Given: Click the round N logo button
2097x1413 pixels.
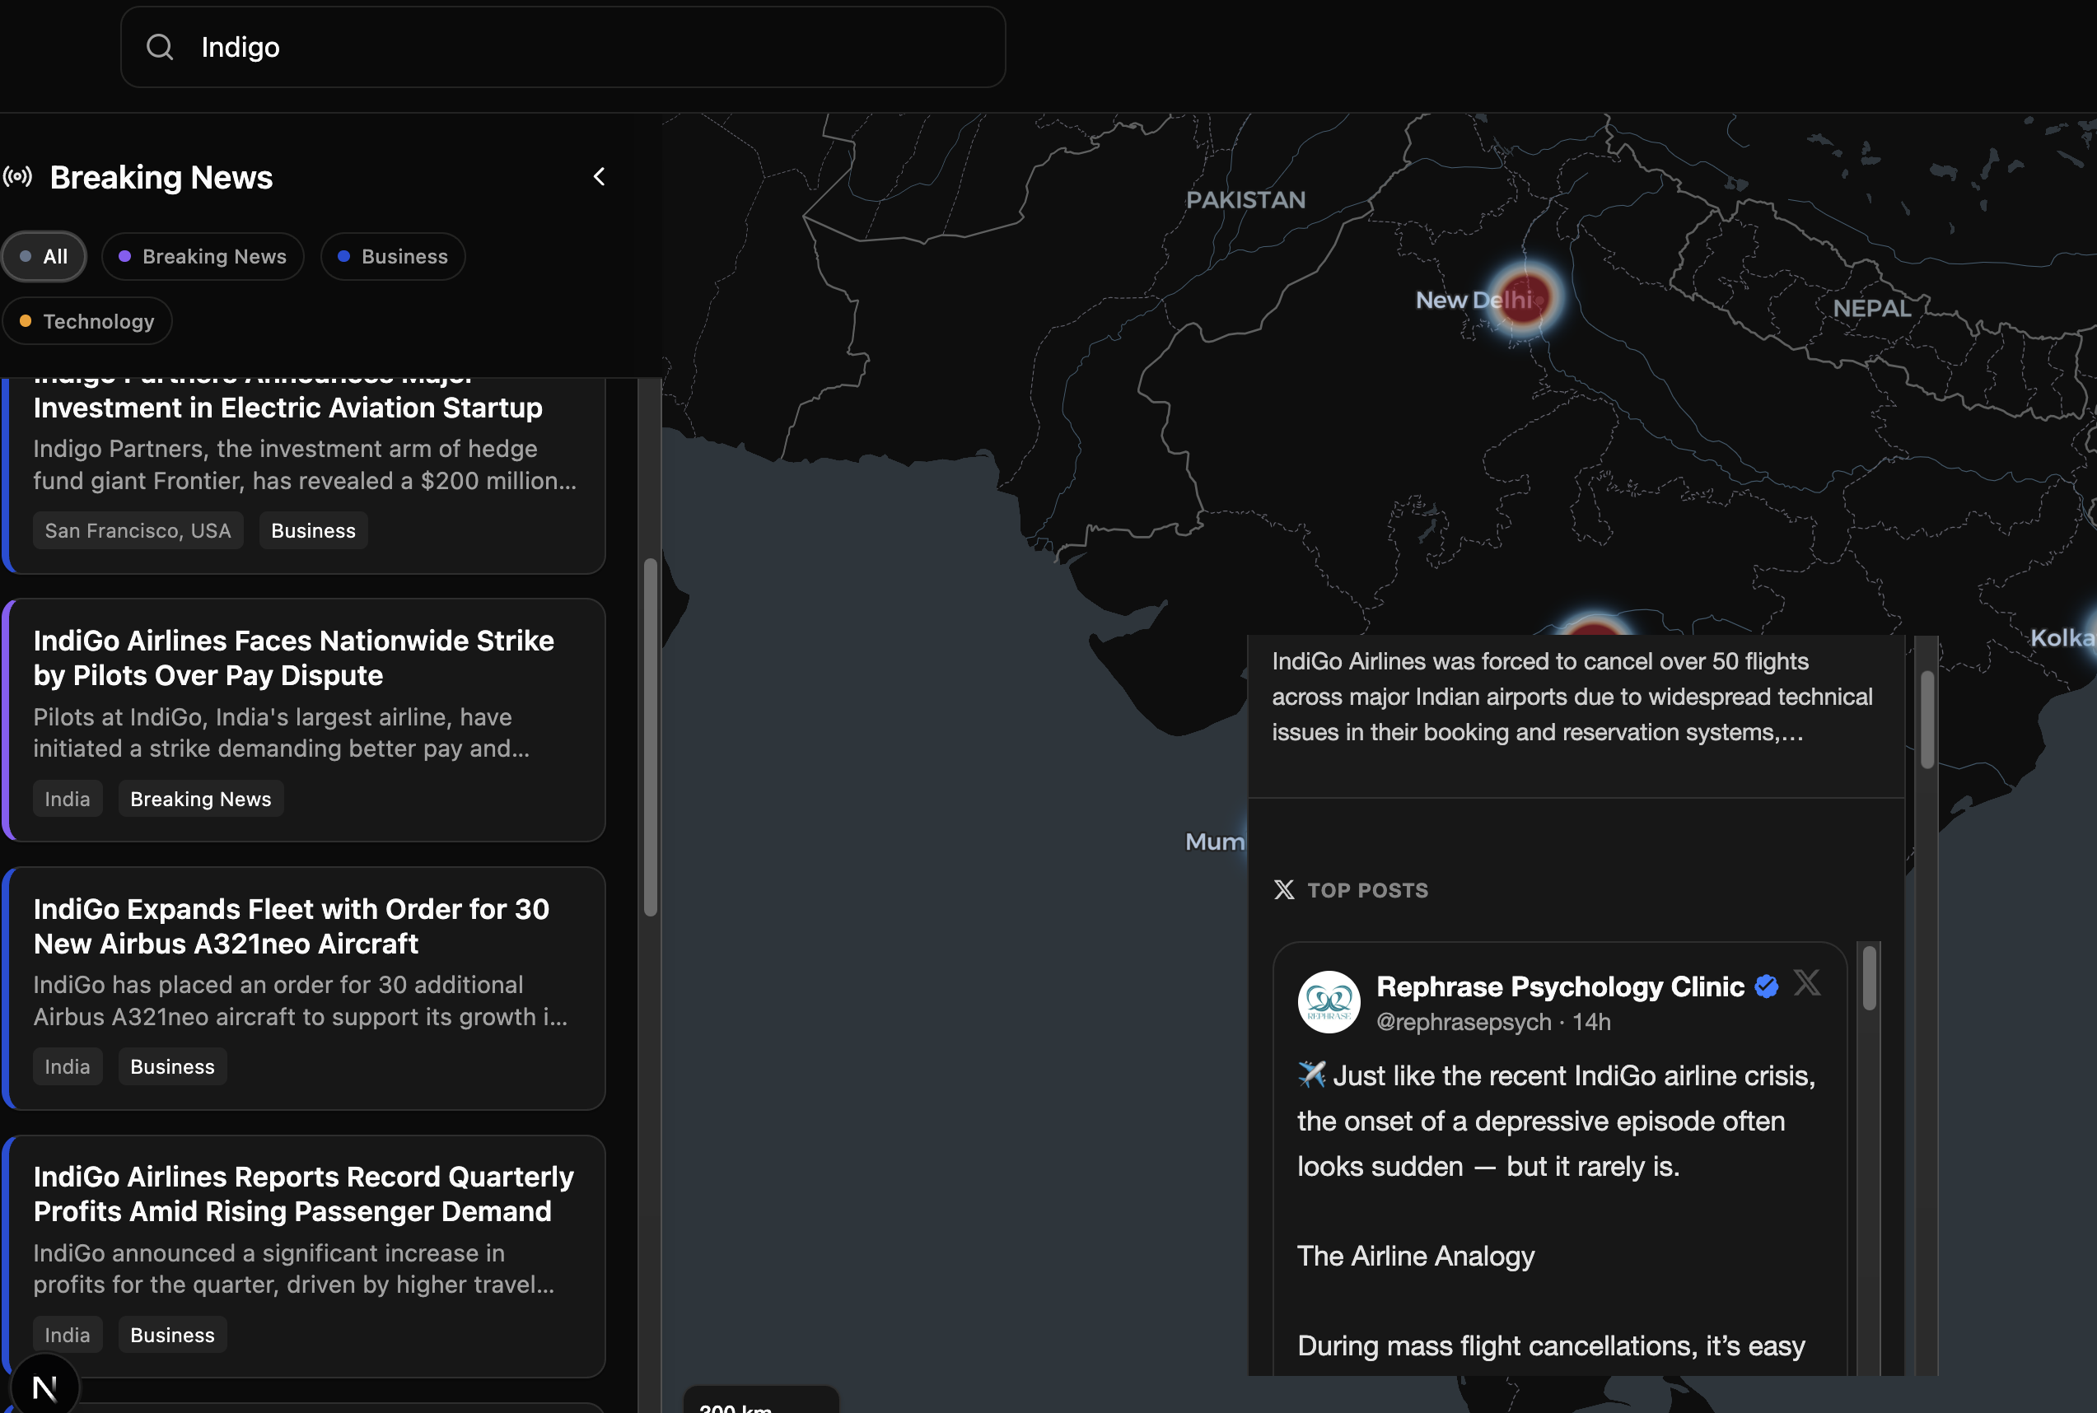Looking at the screenshot, I should (x=44, y=1387).
